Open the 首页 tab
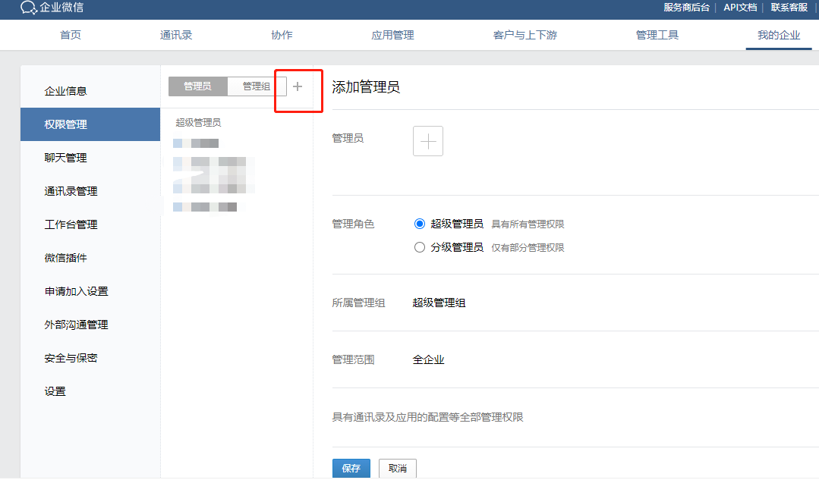819x480 pixels. coord(70,34)
